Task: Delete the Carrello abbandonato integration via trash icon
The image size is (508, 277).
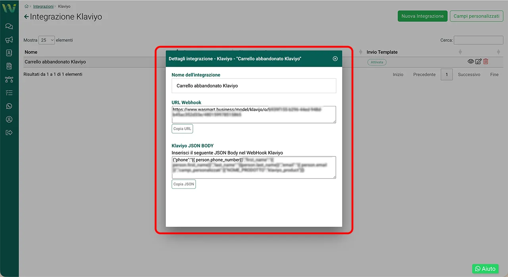Action: 486,62
